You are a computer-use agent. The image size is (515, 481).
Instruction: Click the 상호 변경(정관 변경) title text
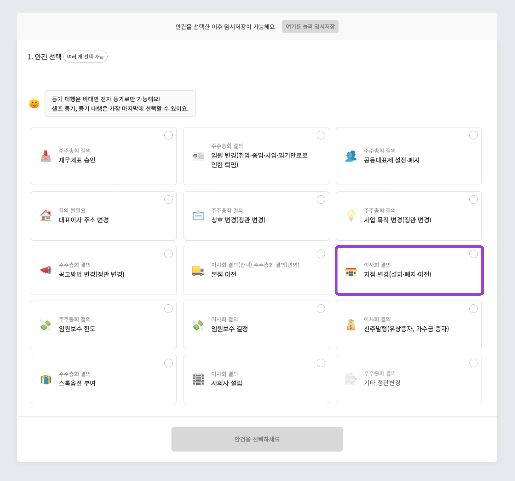pyautogui.click(x=238, y=220)
